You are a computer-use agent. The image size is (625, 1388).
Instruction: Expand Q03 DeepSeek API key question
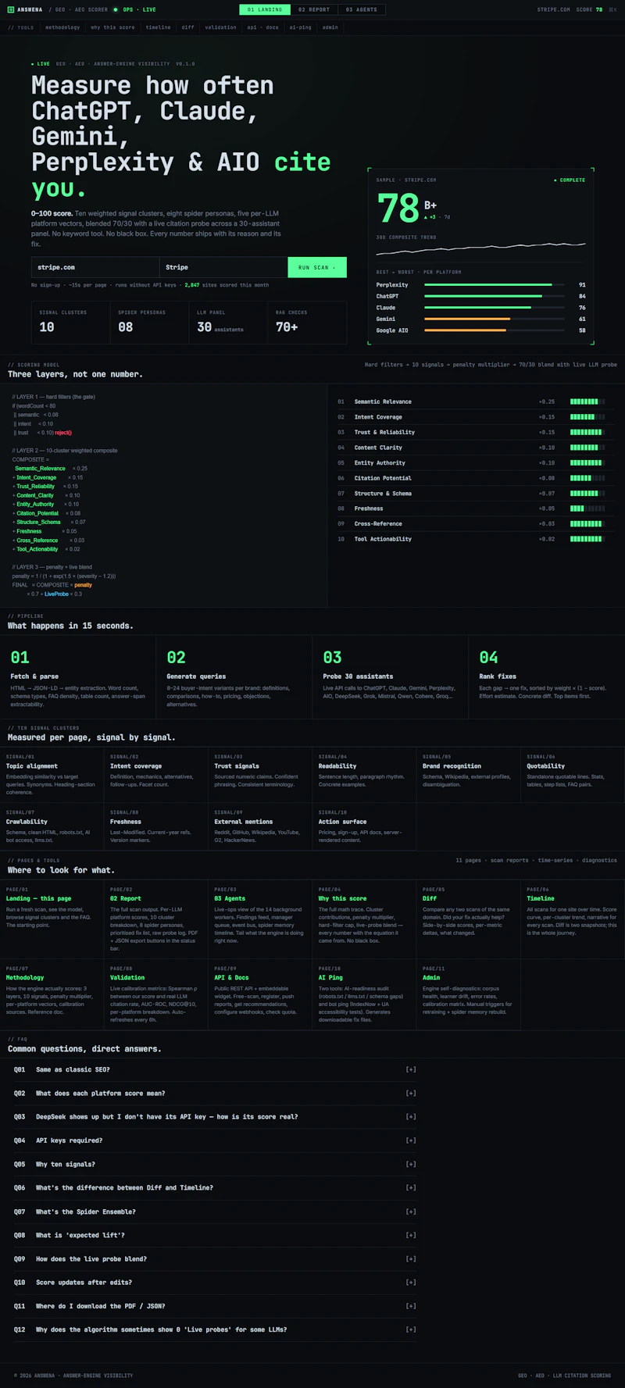[215, 1117]
